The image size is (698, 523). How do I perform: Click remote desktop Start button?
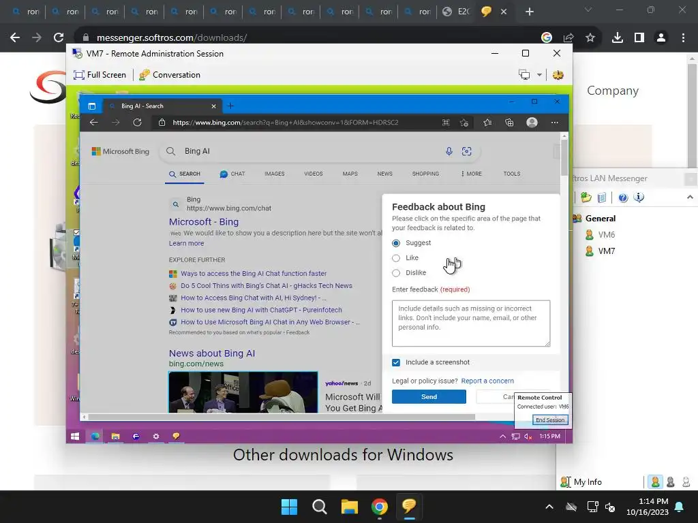click(x=75, y=437)
